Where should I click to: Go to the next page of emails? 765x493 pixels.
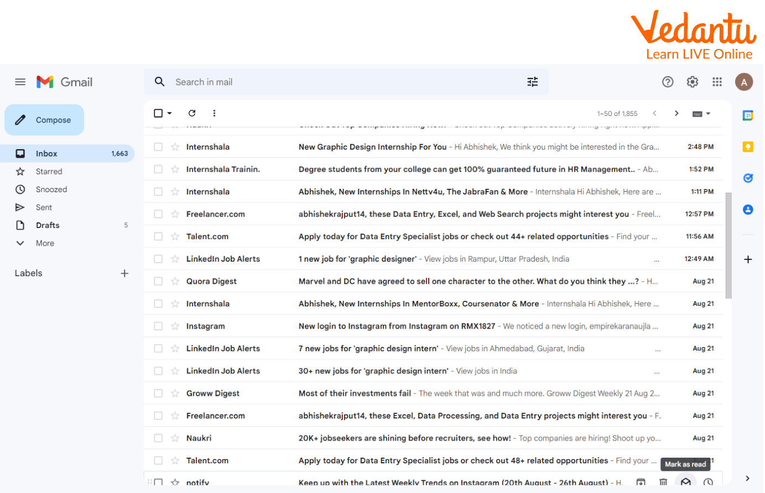click(x=676, y=113)
